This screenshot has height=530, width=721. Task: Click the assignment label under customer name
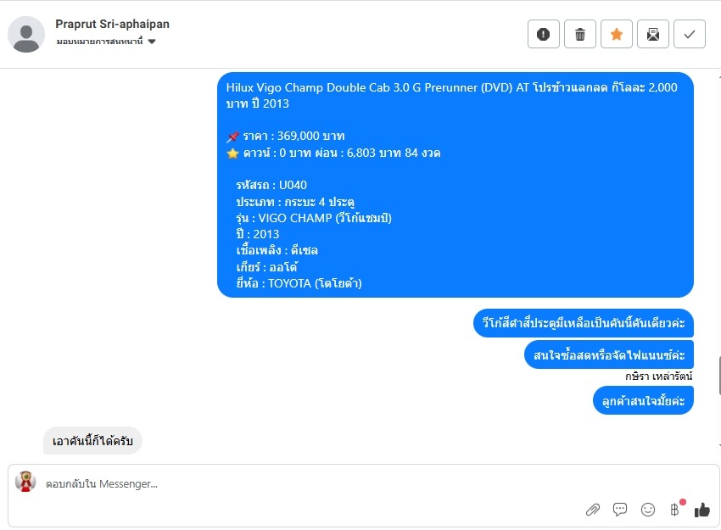pos(100,42)
